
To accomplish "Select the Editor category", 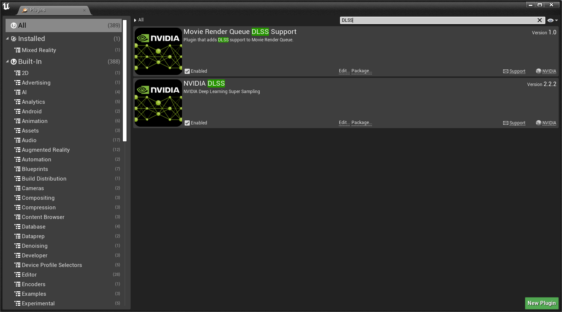I will pos(64,275).
